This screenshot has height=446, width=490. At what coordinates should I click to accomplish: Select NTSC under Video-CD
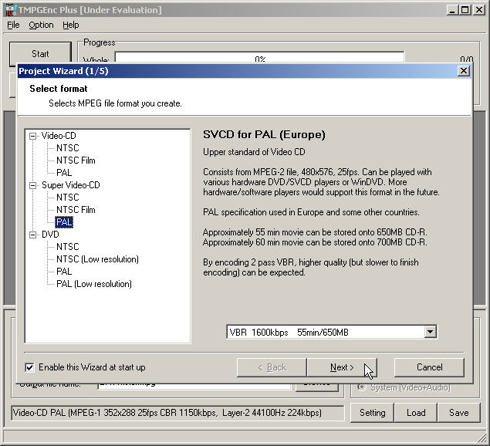coord(67,148)
